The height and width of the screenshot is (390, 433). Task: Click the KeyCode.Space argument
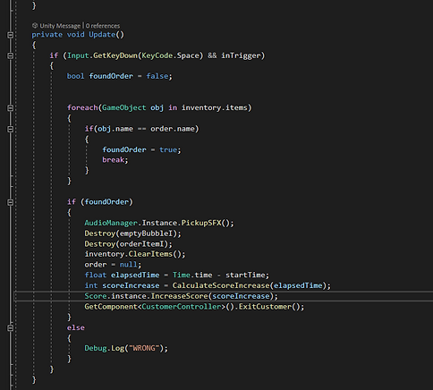pos(170,55)
